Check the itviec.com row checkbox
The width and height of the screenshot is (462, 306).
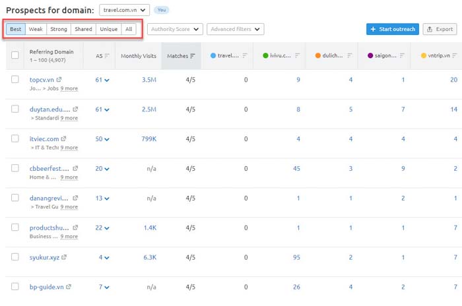pos(15,138)
